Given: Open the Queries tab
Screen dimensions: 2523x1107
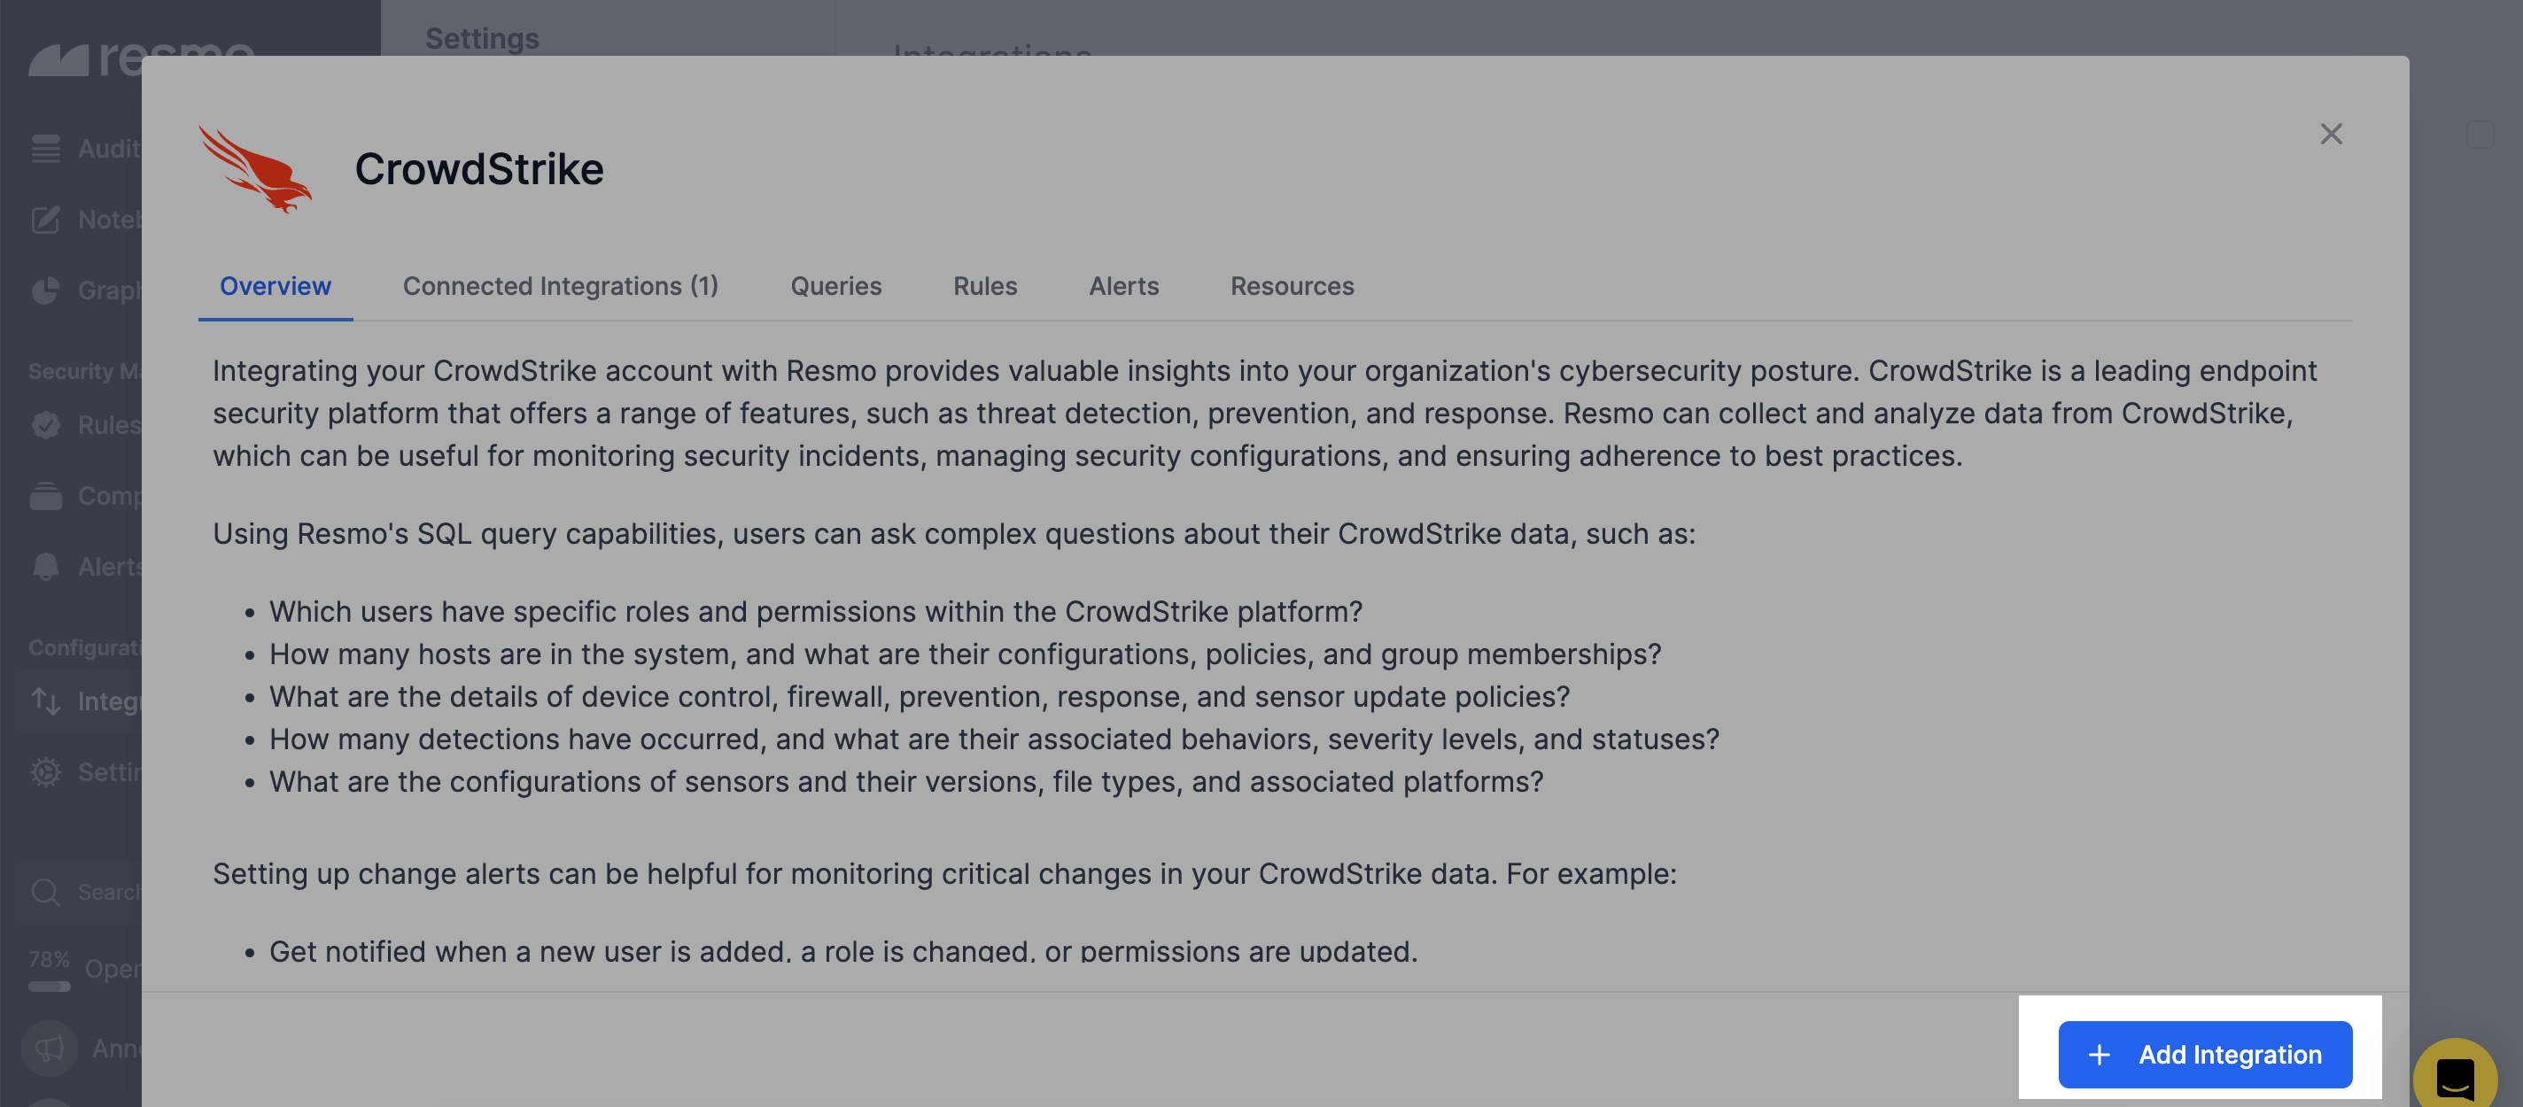Looking at the screenshot, I should coord(835,286).
